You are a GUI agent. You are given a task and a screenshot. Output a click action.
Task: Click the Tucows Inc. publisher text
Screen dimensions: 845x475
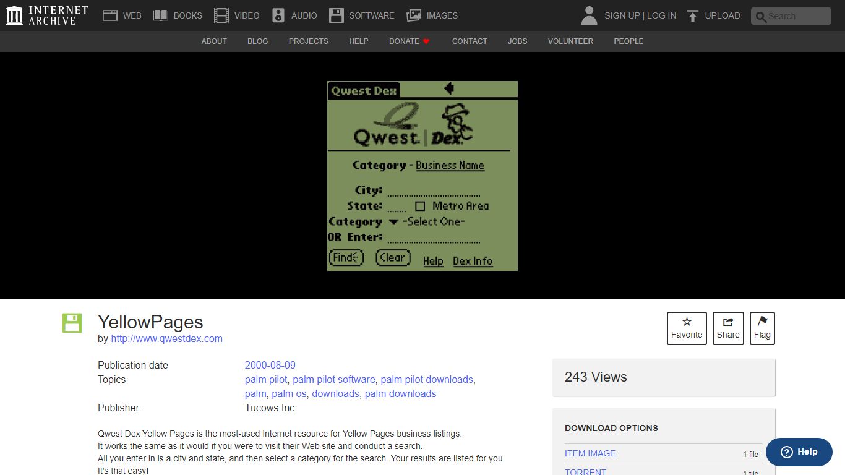pyautogui.click(x=271, y=408)
